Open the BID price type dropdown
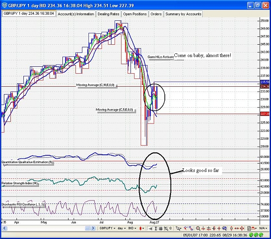The height and width of the screenshot is (239, 271). tap(132, 228)
